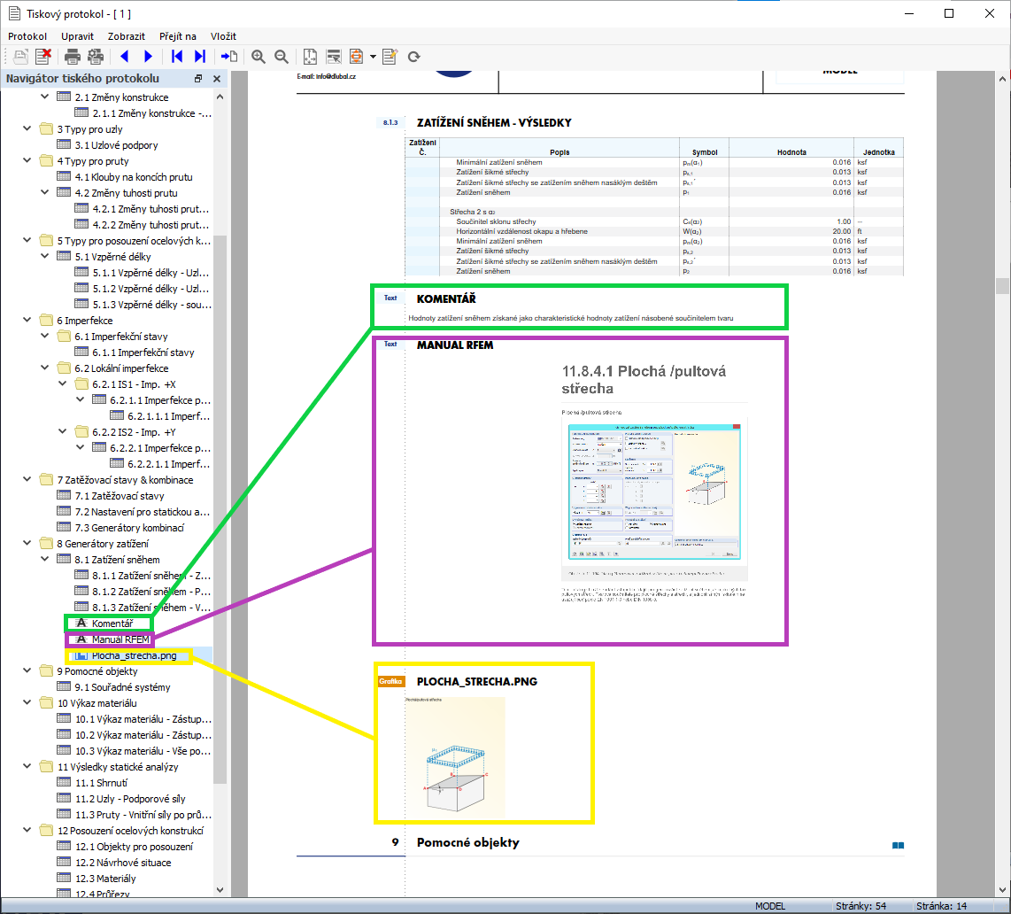
Task: Select 6.1.1 Imperfekční stavy item
Action: [x=143, y=352]
